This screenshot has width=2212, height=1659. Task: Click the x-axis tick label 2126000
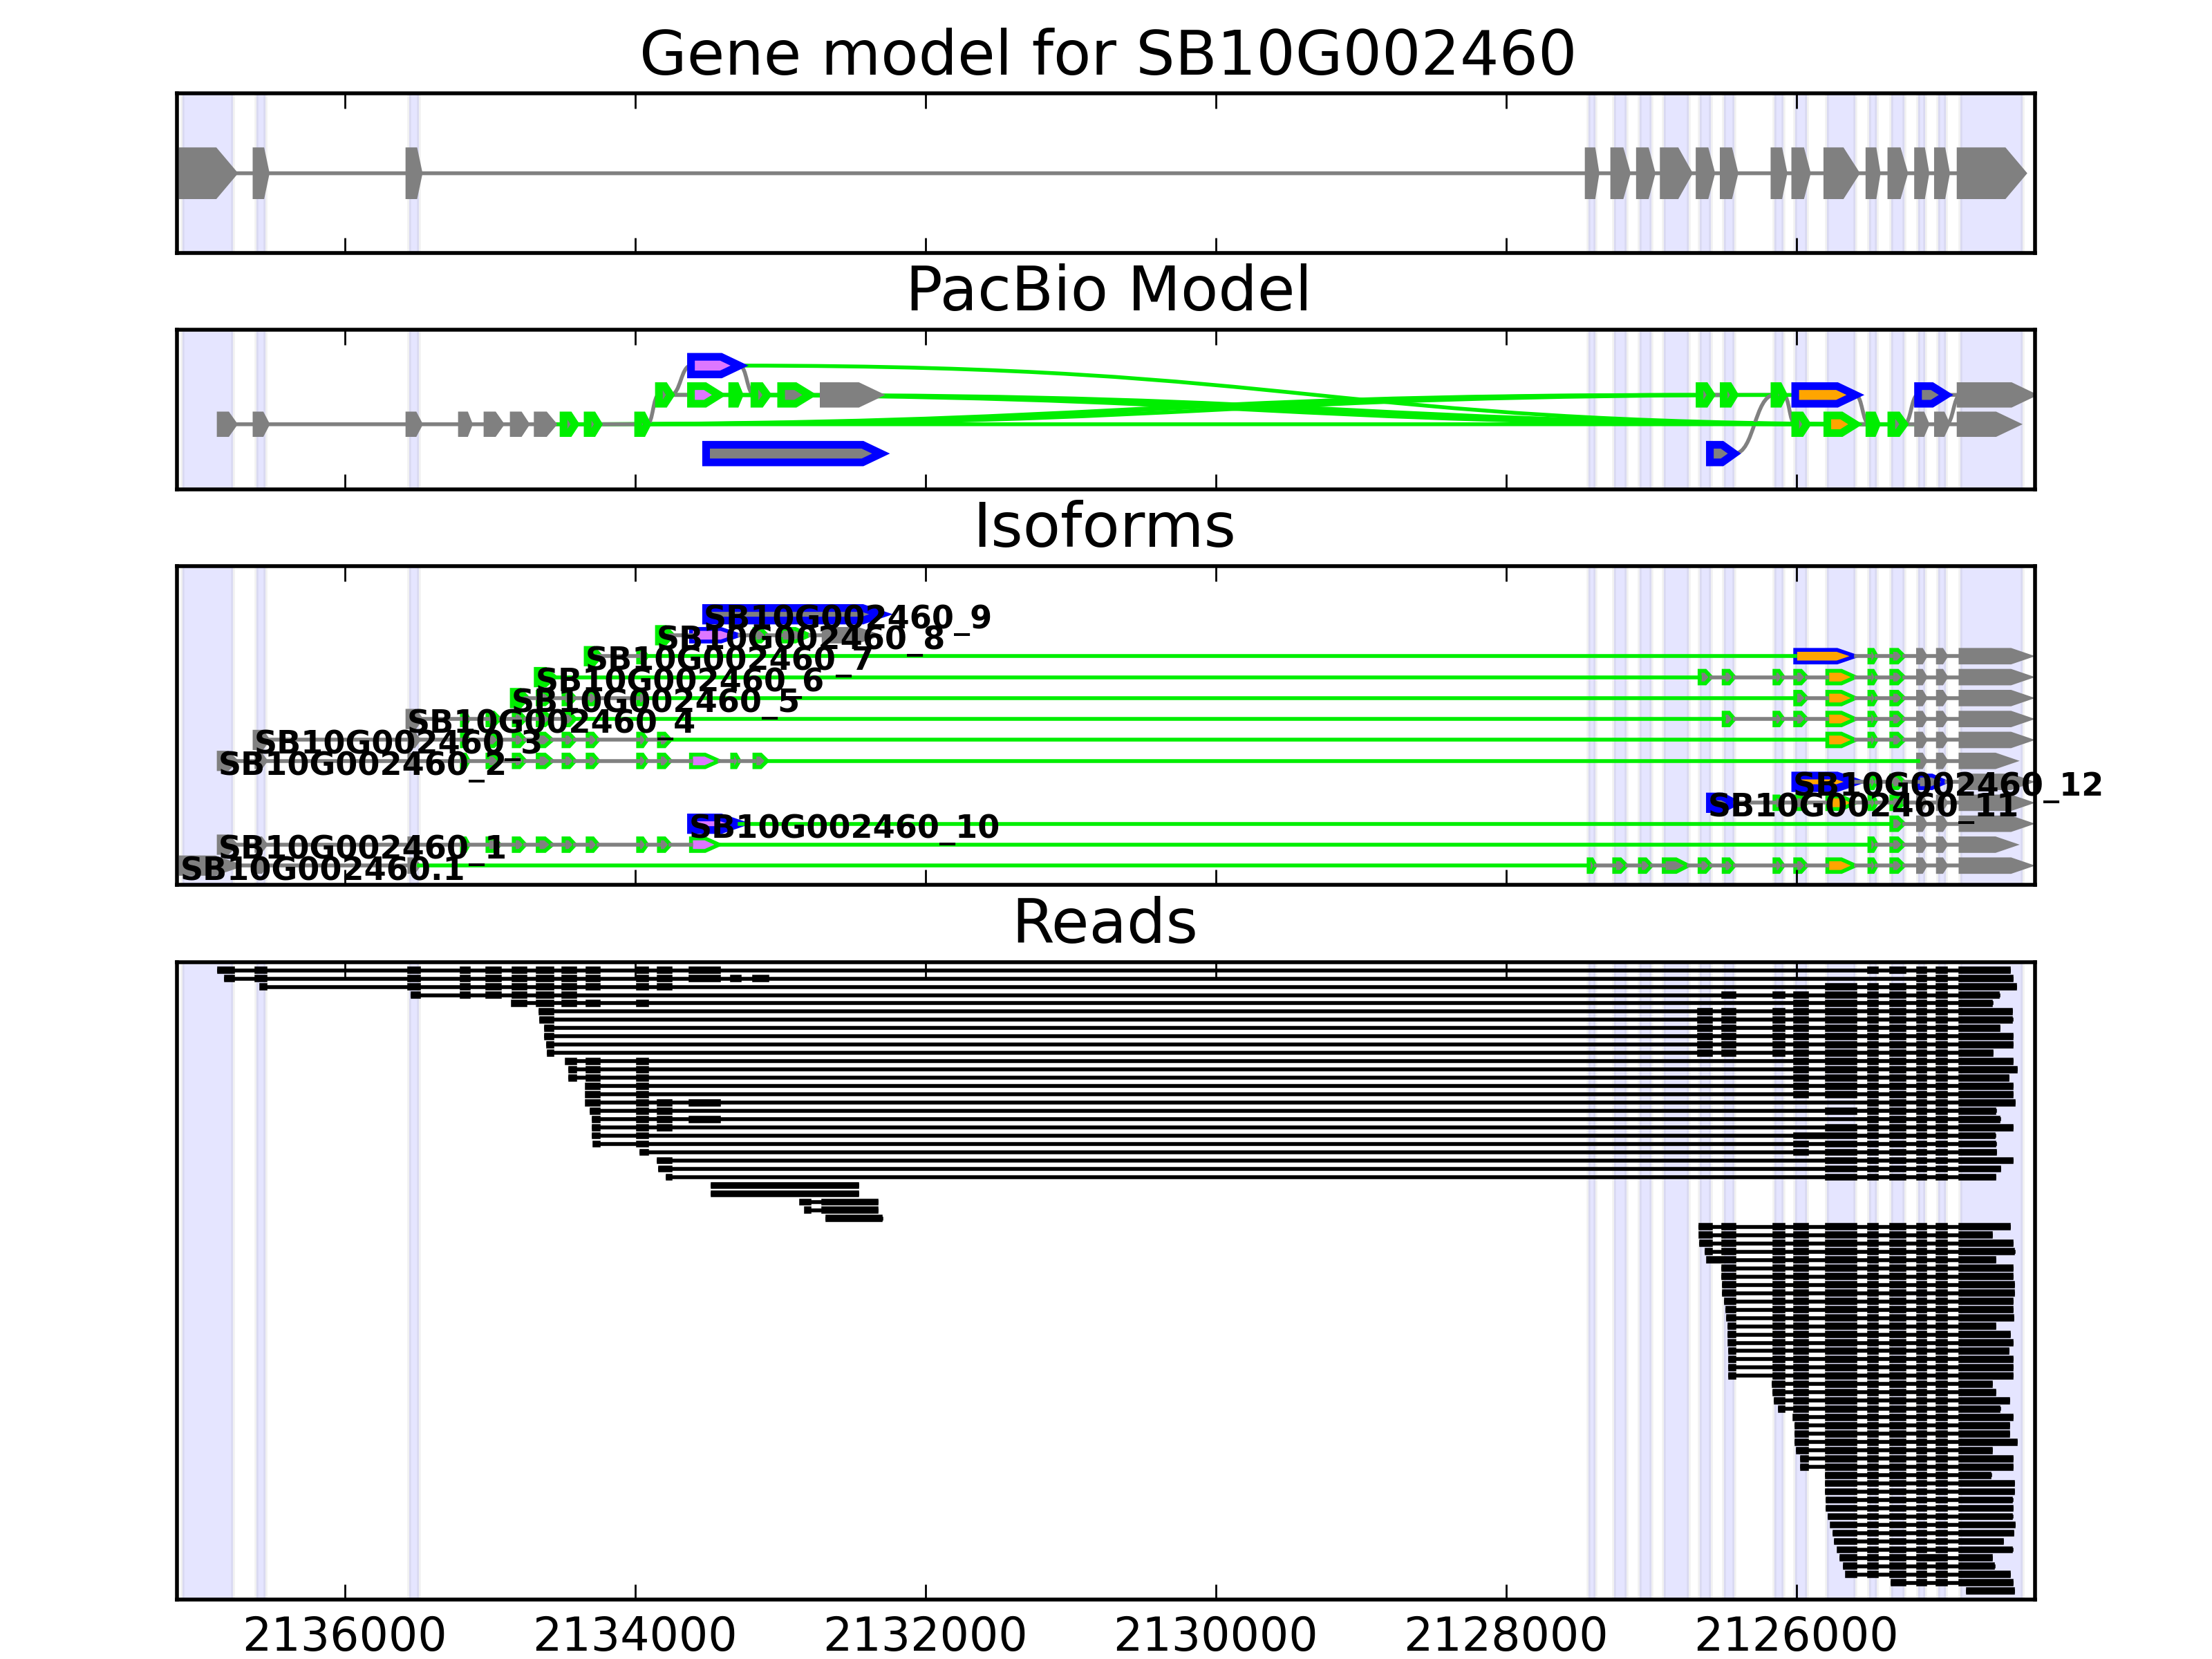pos(1796,1636)
